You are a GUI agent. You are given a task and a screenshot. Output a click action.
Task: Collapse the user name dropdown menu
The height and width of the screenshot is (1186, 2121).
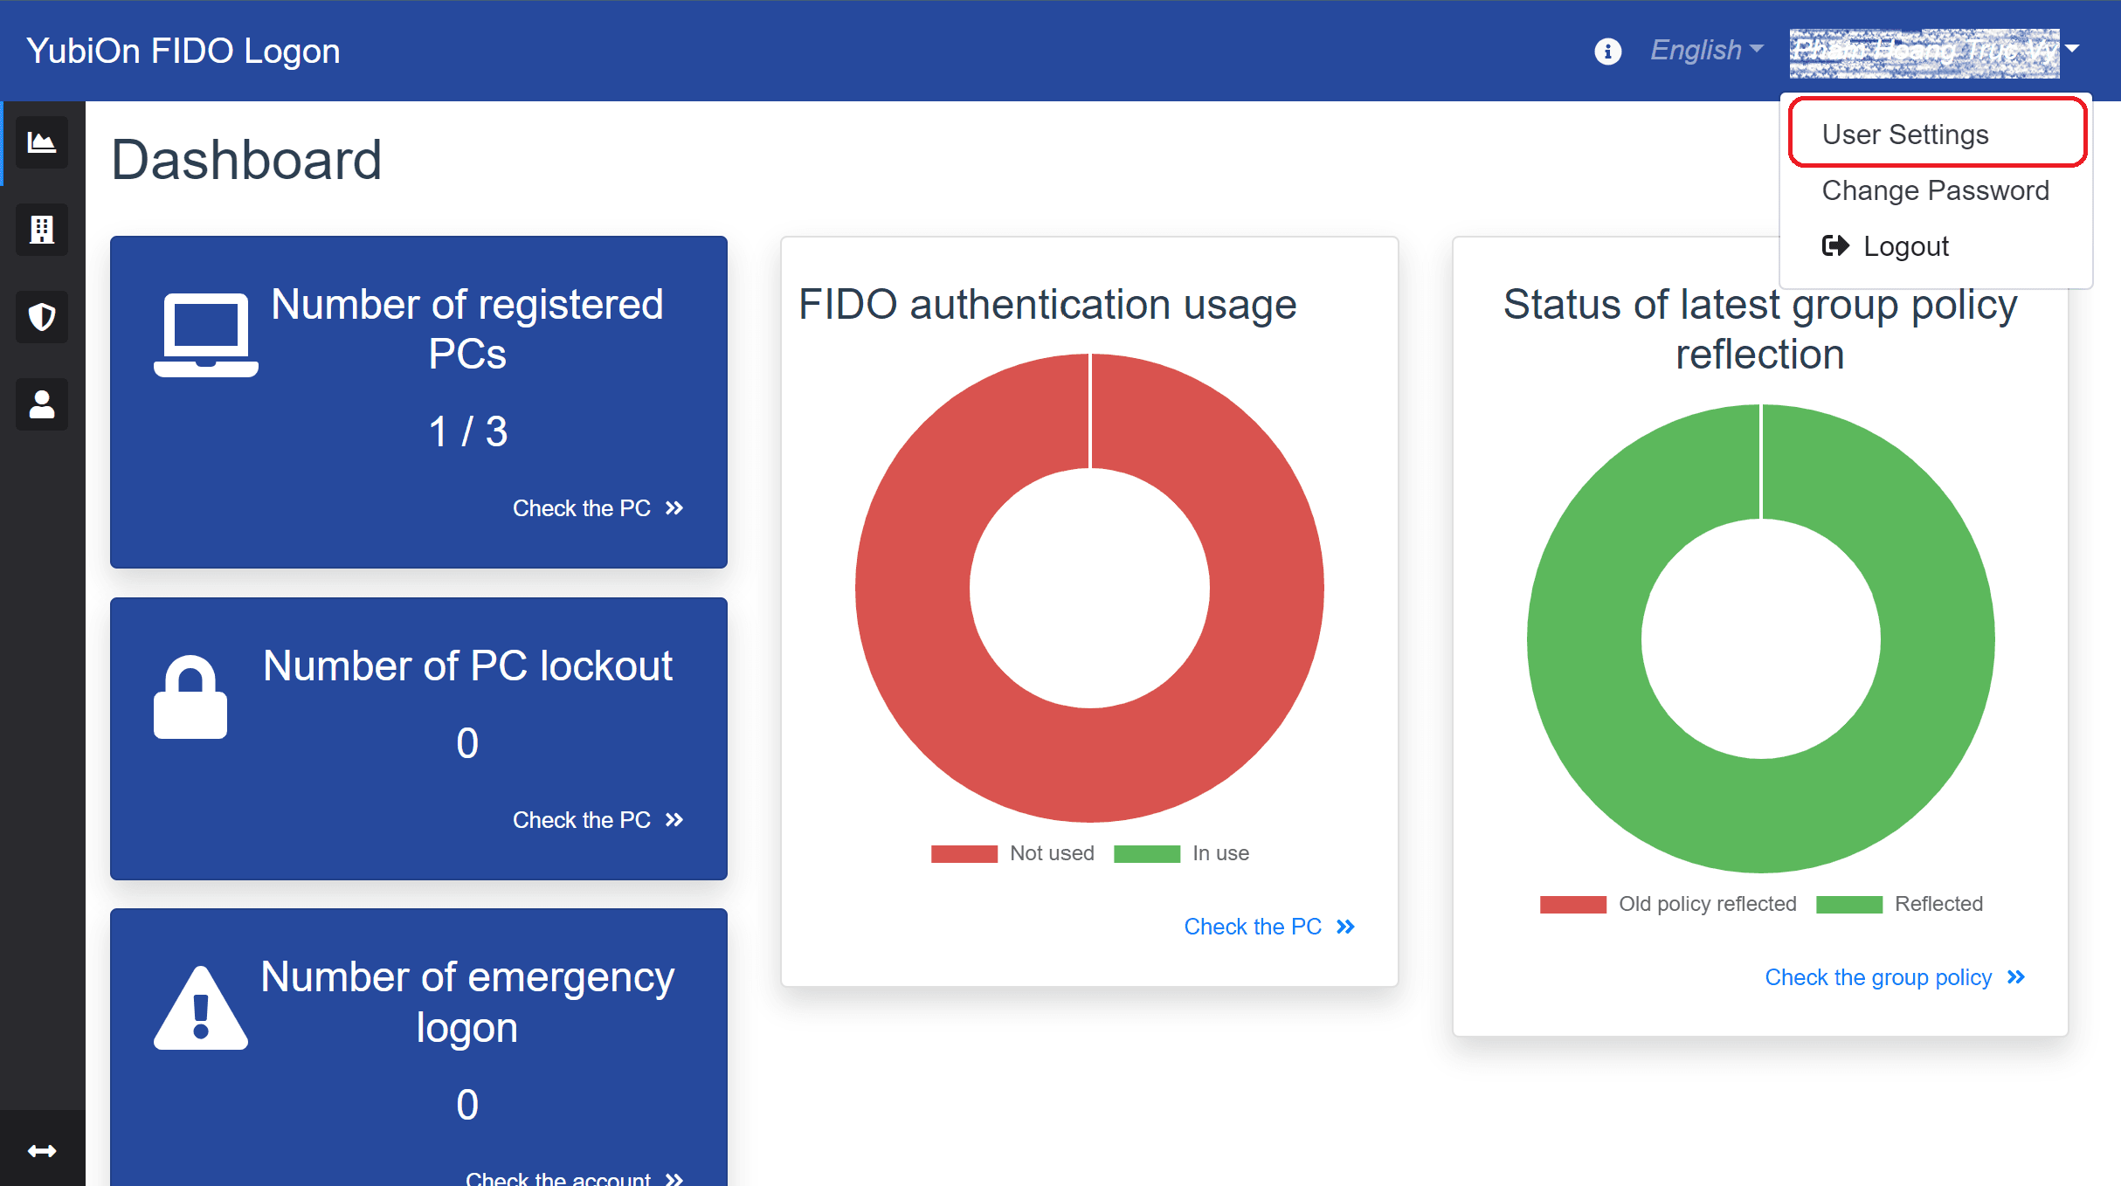point(1933,52)
